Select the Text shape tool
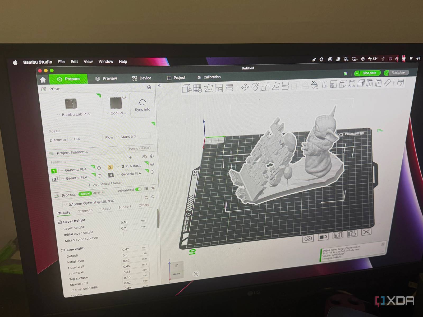 tap(324, 85)
